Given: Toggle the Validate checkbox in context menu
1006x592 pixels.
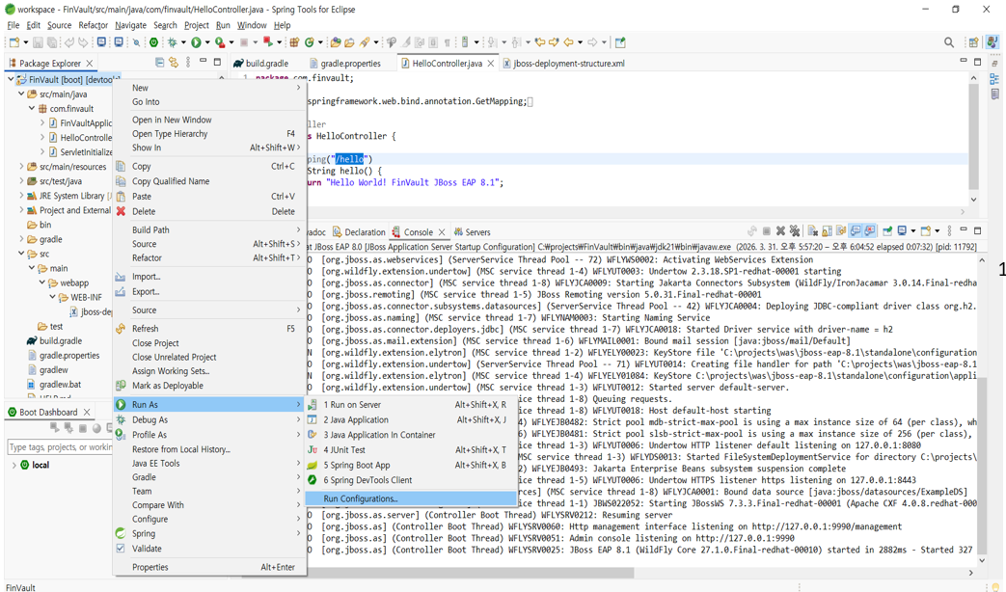Looking at the screenshot, I should [120, 549].
